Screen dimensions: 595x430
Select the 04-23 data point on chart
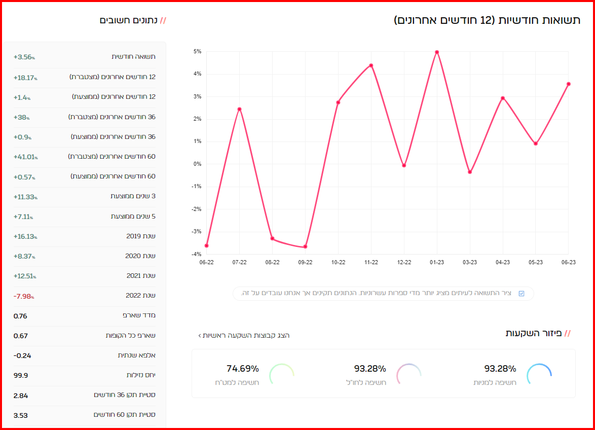(503, 98)
